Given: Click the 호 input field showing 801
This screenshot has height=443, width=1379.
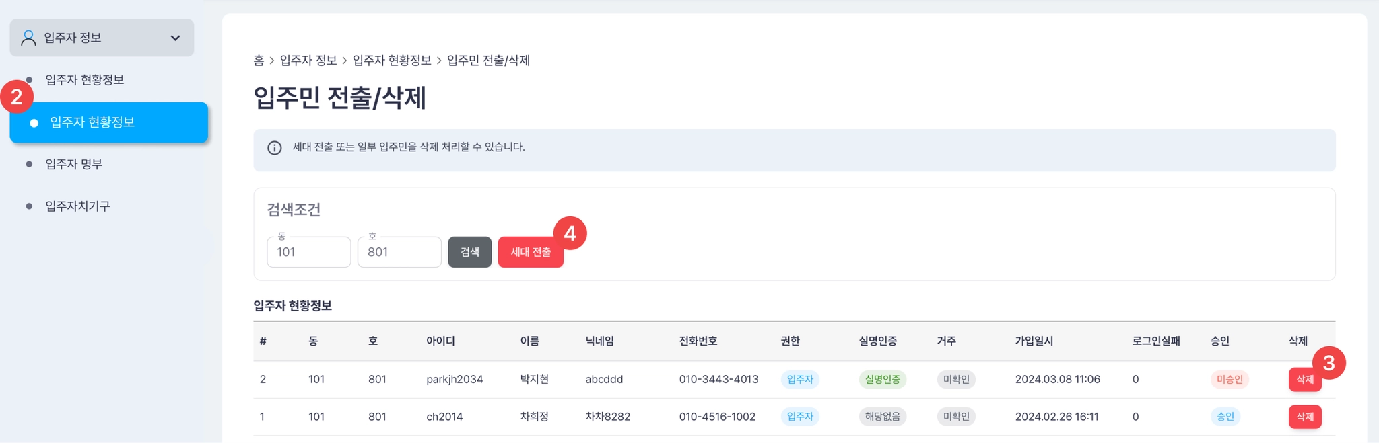Looking at the screenshot, I should coord(399,252).
